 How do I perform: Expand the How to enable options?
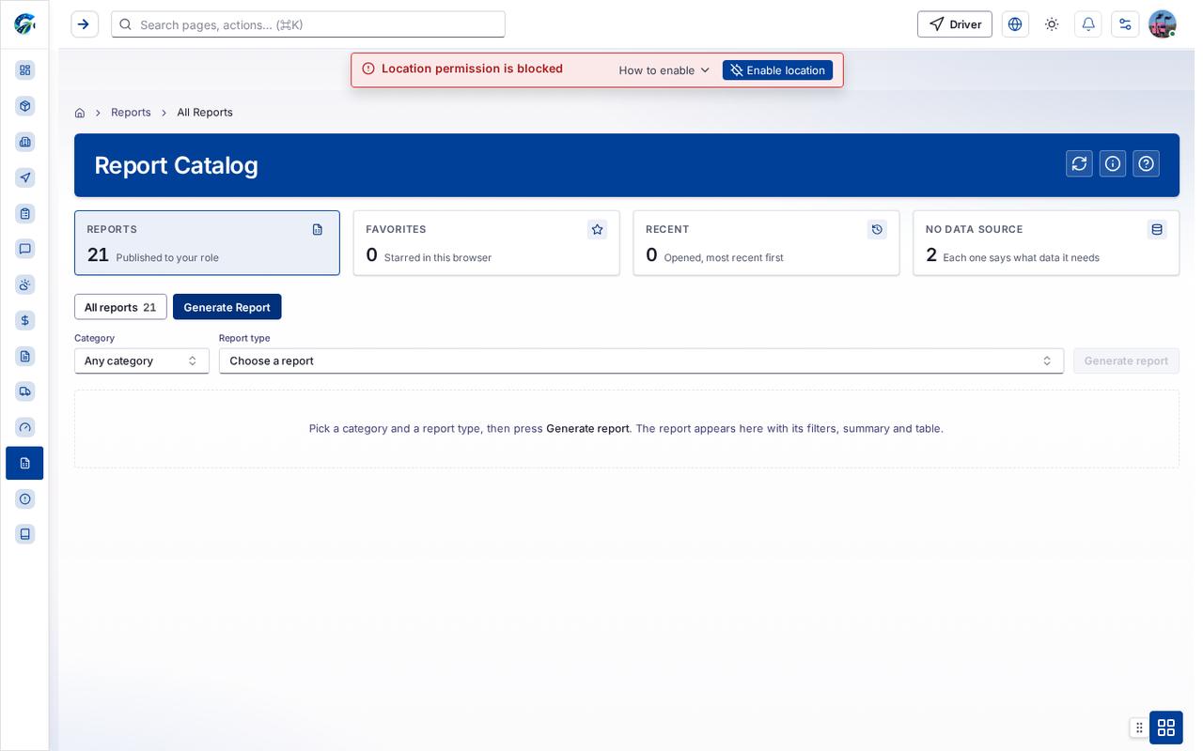click(x=664, y=70)
